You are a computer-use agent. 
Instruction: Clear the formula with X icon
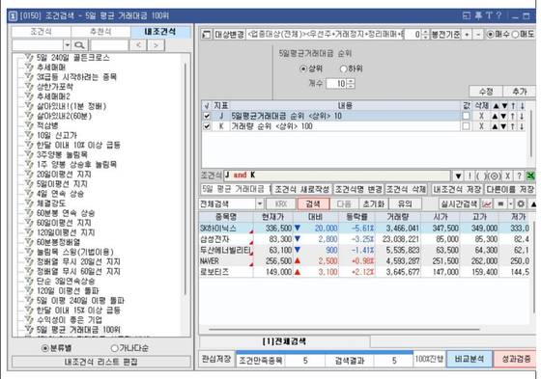click(x=507, y=176)
